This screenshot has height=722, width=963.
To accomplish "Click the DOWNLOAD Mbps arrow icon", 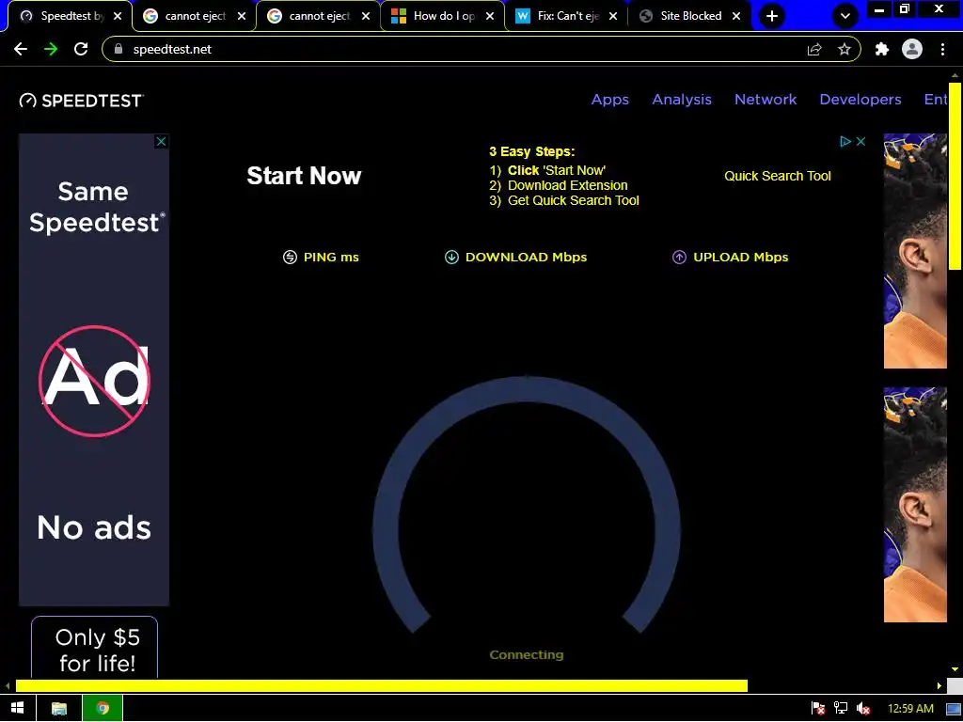I will coord(451,258).
